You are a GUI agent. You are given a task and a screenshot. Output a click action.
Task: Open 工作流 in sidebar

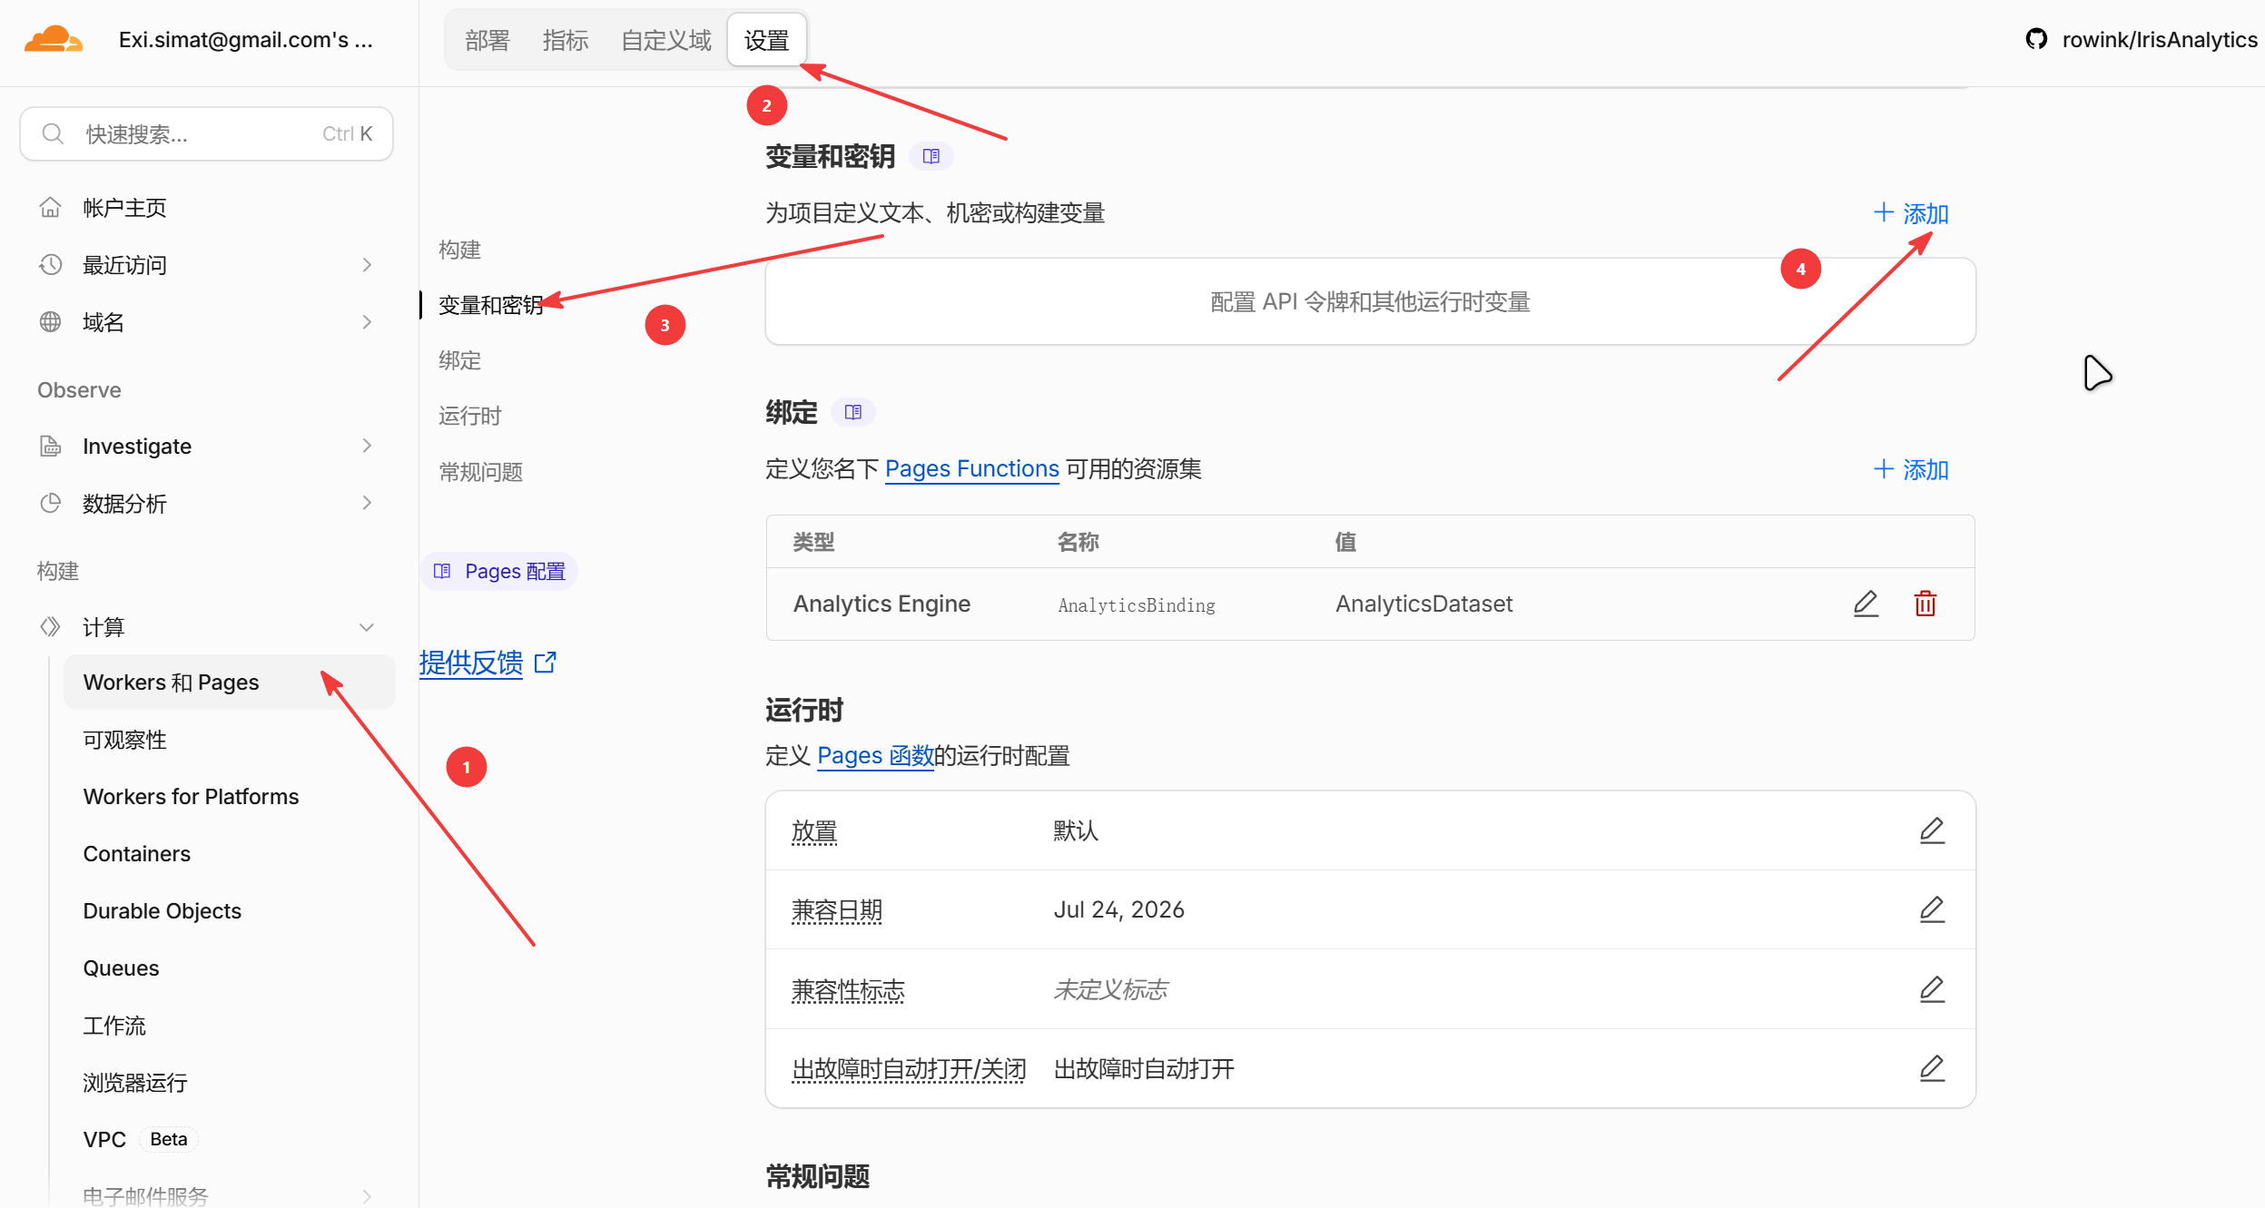[x=114, y=1026]
